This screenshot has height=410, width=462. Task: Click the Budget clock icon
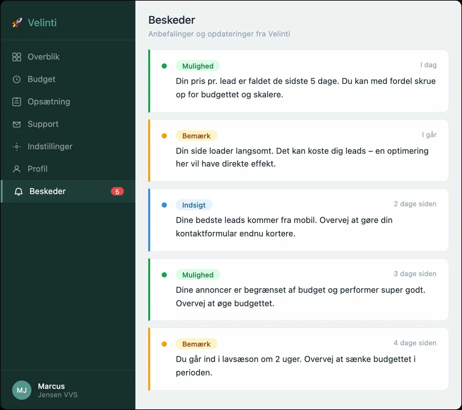click(x=17, y=79)
